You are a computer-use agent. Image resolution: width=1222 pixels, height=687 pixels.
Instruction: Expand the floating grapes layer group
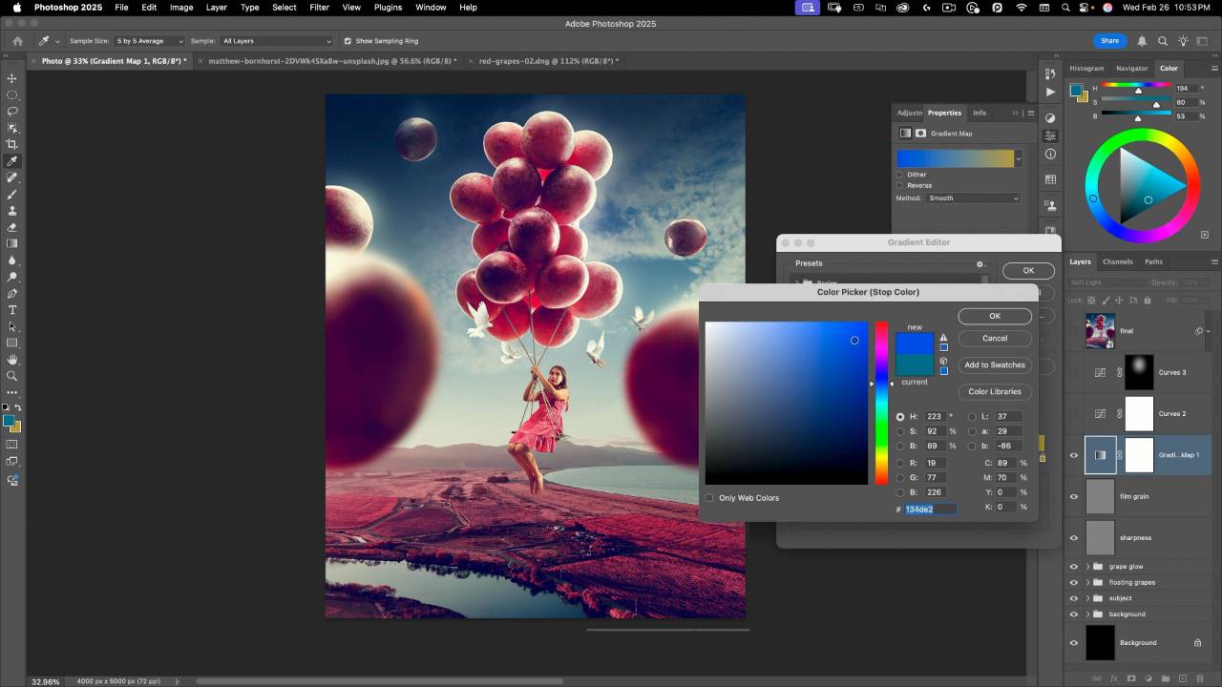[1087, 582]
